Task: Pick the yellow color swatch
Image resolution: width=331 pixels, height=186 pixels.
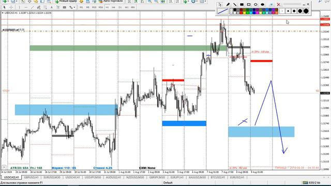Action: coord(245,12)
